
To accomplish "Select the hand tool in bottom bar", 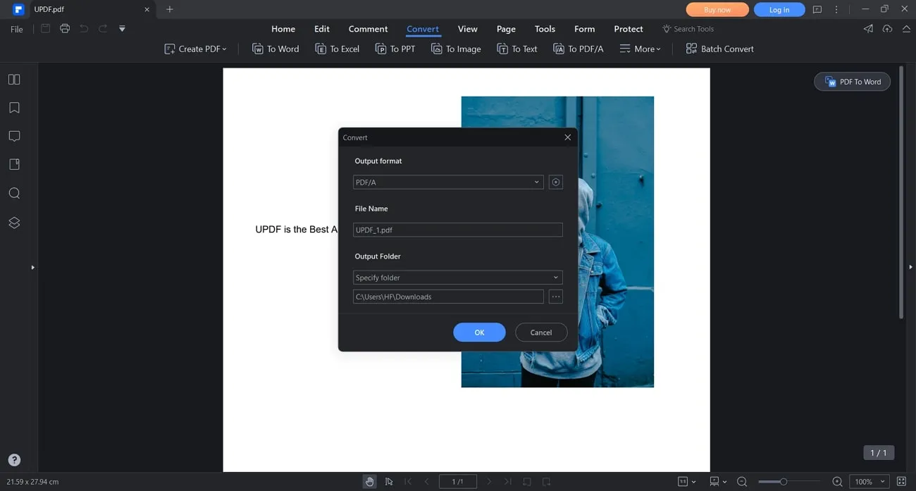I will 369,482.
